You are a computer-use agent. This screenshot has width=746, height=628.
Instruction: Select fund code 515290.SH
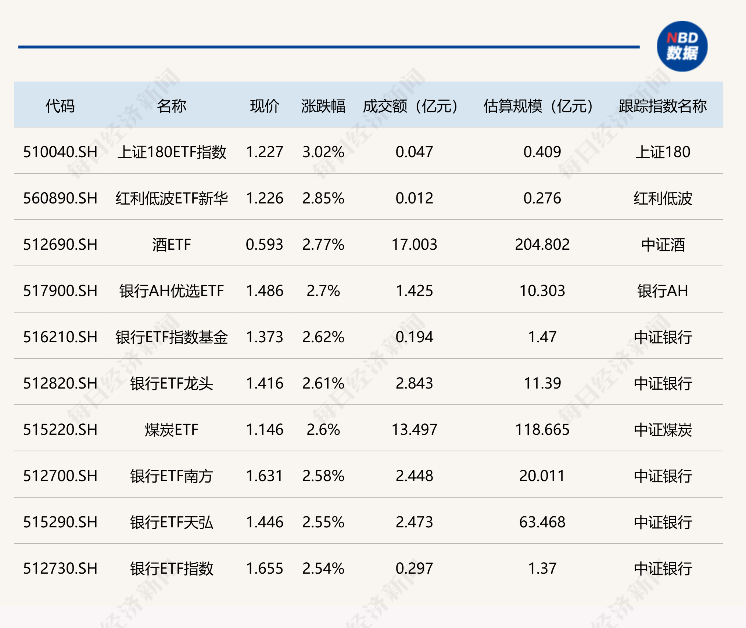pyautogui.click(x=60, y=522)
